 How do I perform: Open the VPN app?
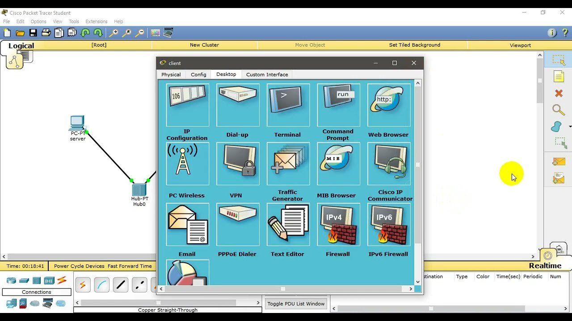238,164
